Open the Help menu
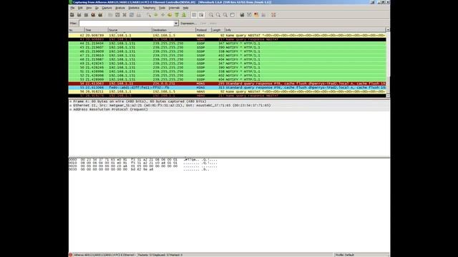 tap(186, 8)
